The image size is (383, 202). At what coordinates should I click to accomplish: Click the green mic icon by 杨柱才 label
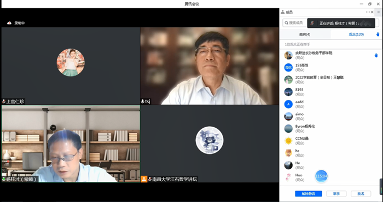coord(4,179)
